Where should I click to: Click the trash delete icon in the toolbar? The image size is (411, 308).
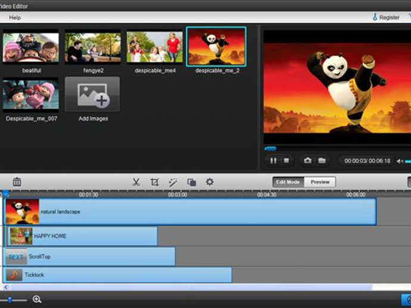pos(17,181)
